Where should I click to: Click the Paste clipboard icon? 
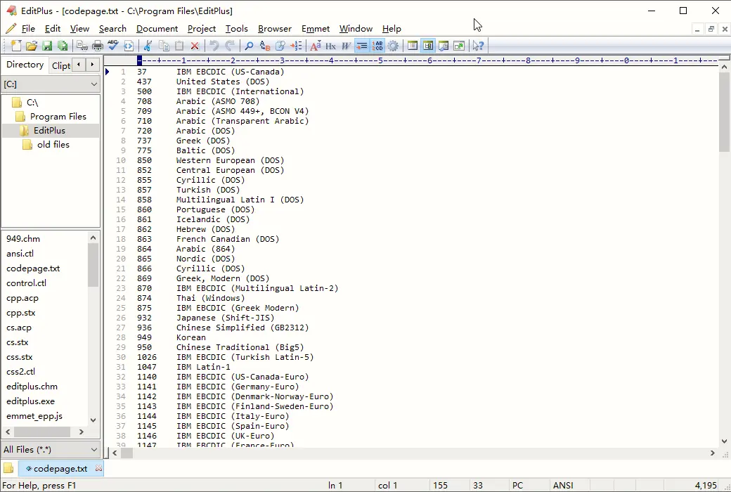179,46
